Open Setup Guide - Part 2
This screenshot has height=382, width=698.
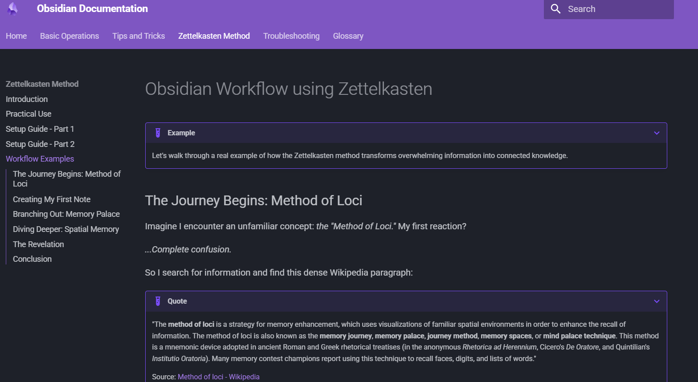40,144
